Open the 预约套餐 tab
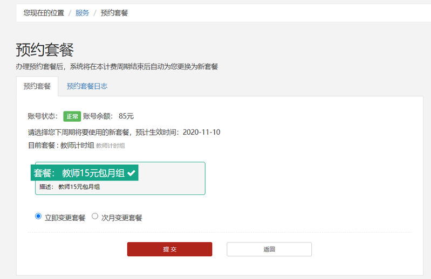 [x=37, y=86]
